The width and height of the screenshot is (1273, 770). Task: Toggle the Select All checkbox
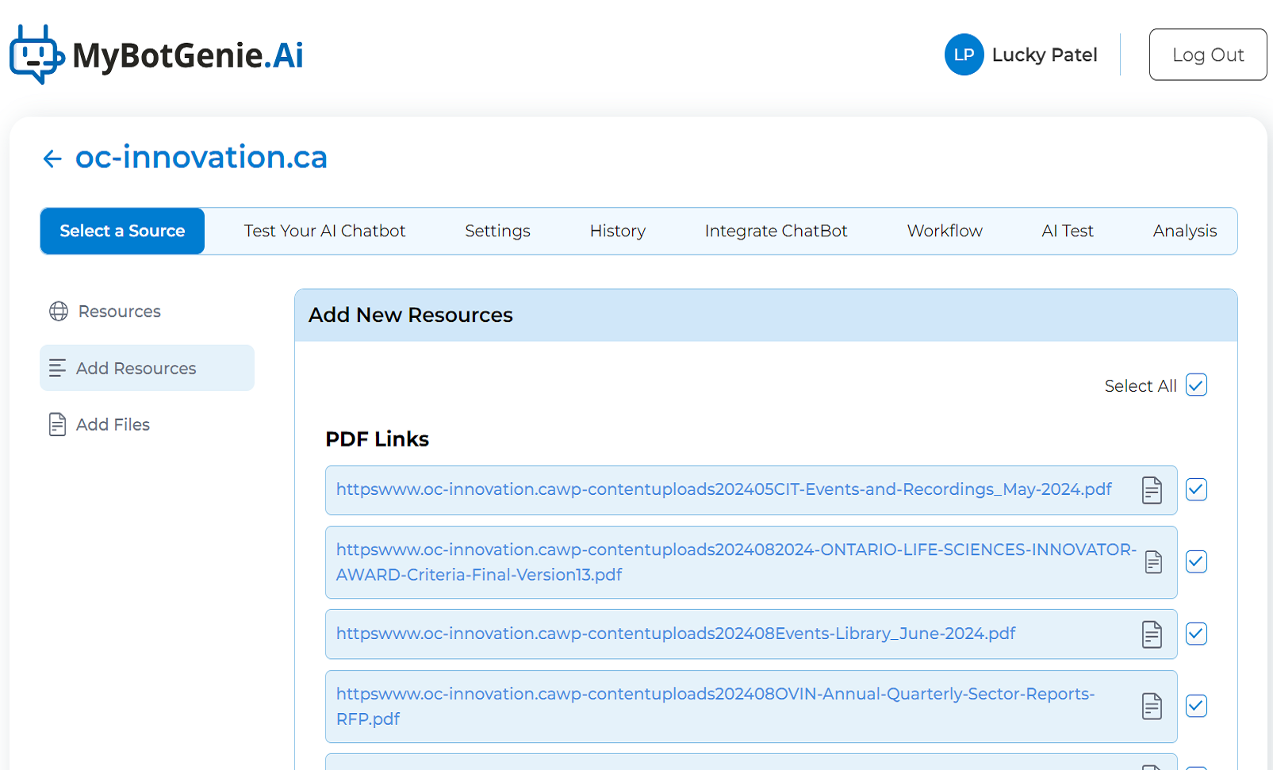(1196, 385)
